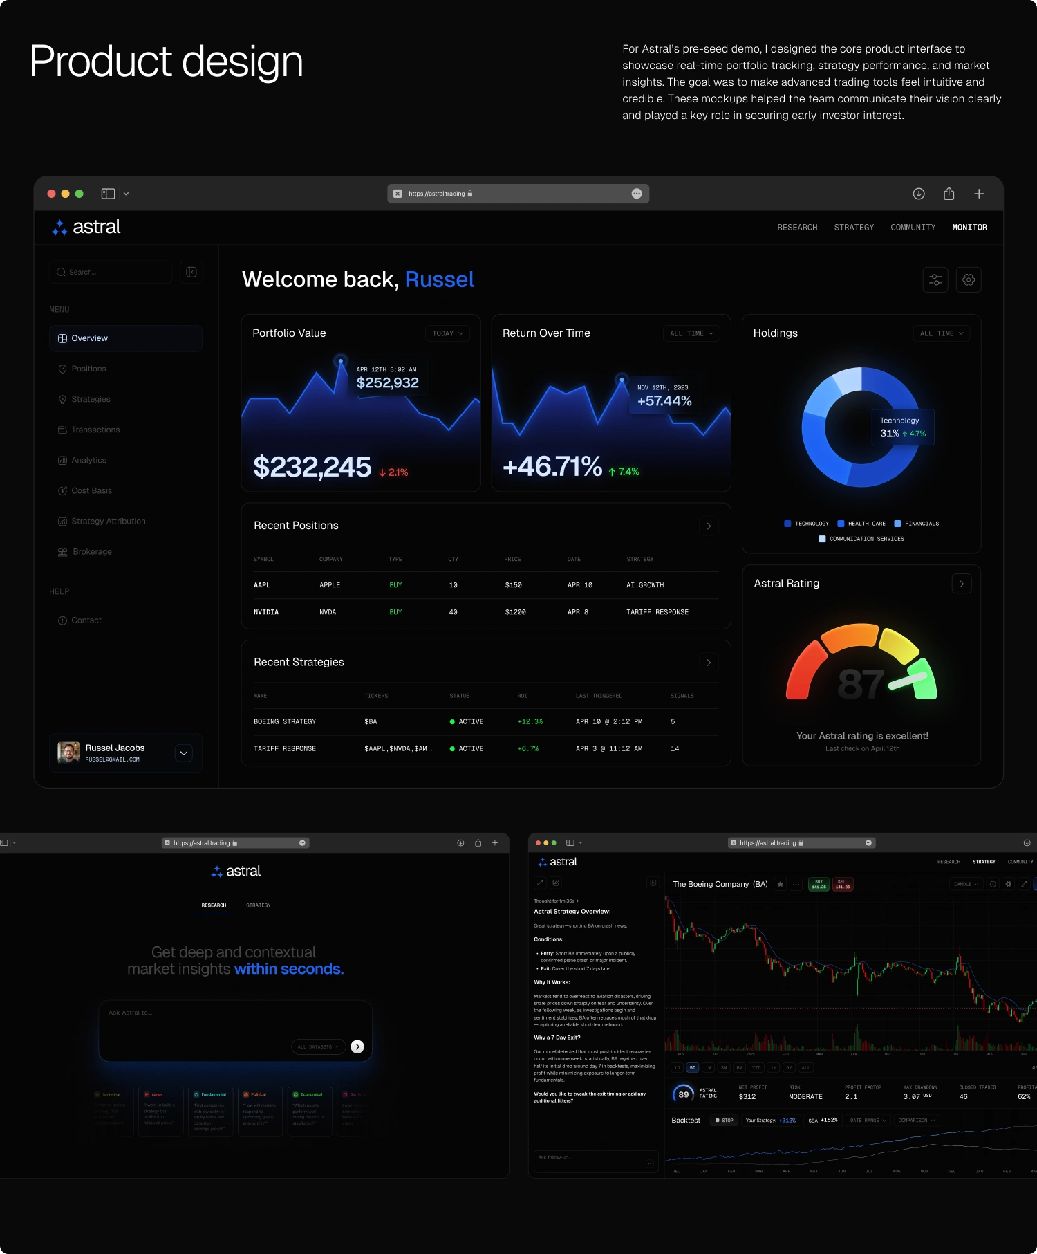Toggle browser sidebar view button

[x=108, y=194]
